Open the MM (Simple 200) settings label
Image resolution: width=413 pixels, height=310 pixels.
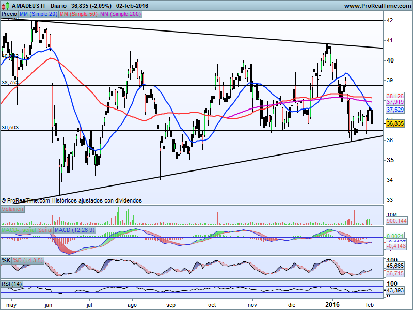click(x=121, y=14)
